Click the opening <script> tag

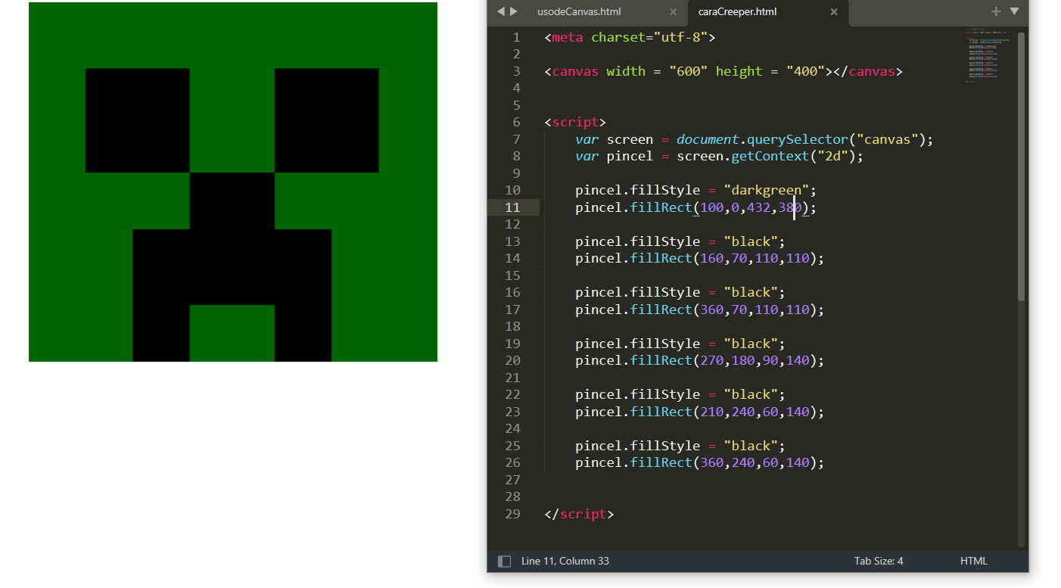575,122
